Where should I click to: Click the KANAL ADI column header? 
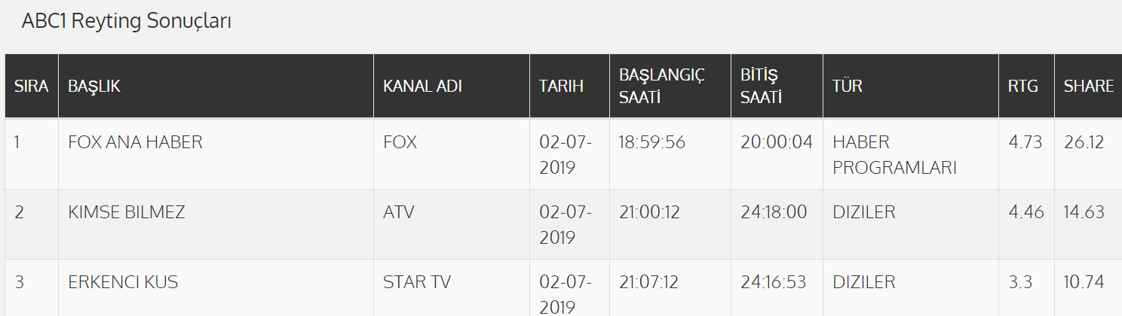(422, 86)
